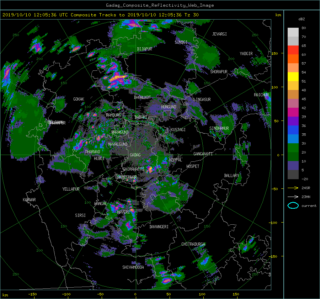Click the CHITRADURGA city label
320x299 pixels.
tap(193, 244)
